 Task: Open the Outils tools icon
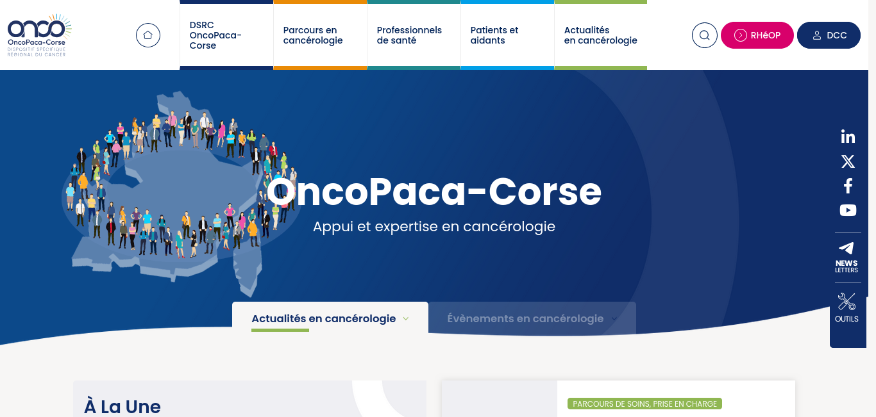coord(847,308)
